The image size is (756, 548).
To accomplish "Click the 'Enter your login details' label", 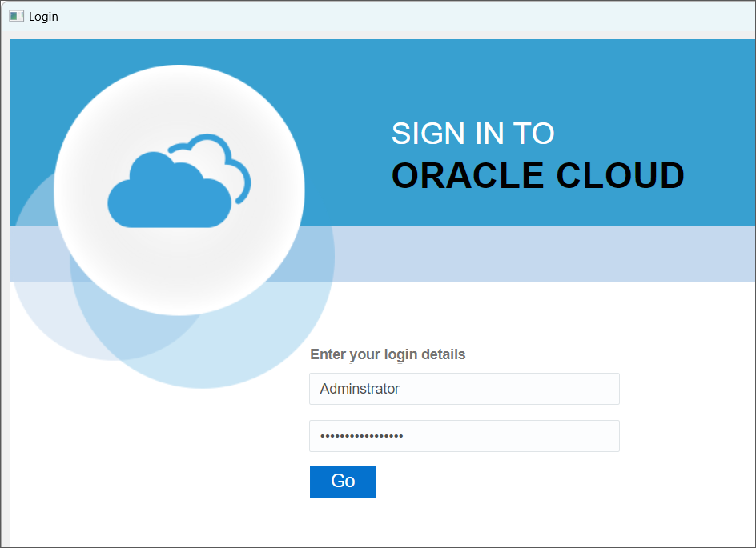I will [x=388, y=354].
